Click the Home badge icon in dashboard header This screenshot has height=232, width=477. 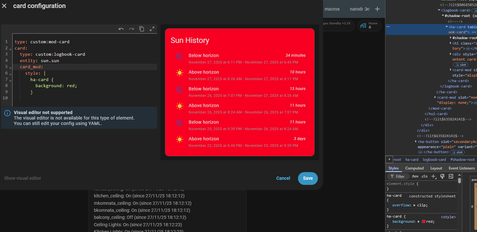pyautogui.click(x=363, y=26)
